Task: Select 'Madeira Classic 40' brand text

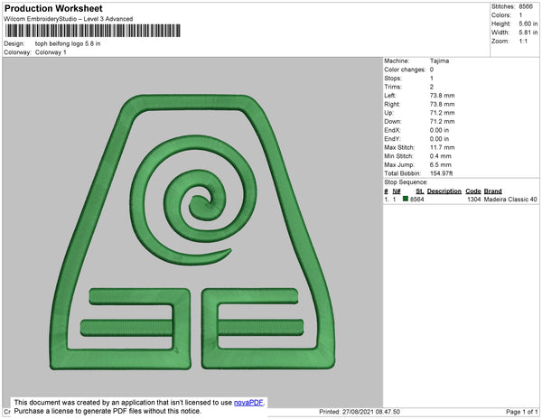Action: click(510, 200)
